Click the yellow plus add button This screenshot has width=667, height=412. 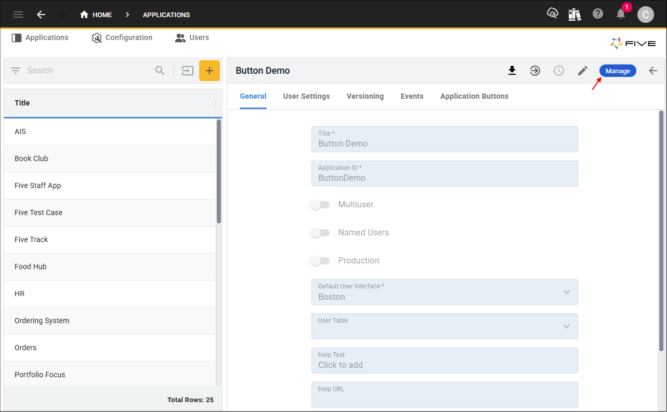210,71
